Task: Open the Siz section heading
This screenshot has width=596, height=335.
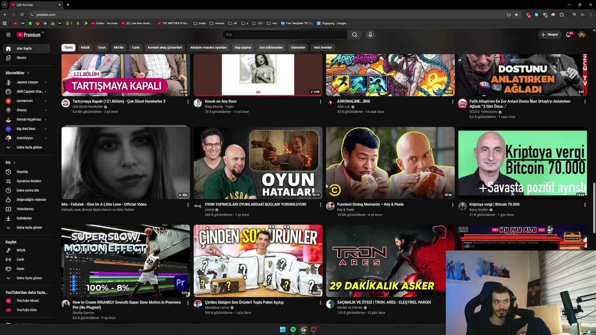Action: click(10, 162)
